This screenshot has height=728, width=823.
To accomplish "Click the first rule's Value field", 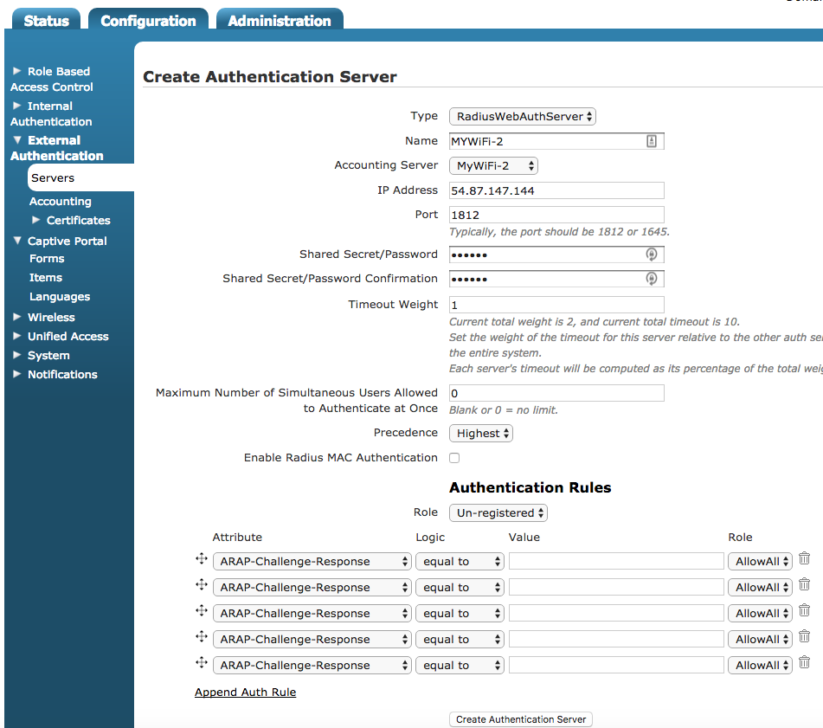I will click(616, 561).
